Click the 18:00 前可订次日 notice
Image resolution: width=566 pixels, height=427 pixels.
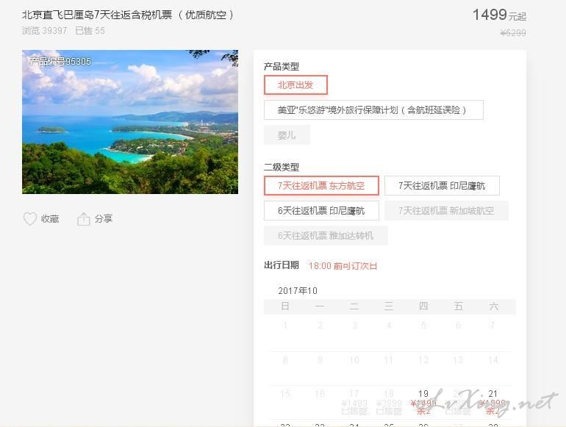coord(343,266)
